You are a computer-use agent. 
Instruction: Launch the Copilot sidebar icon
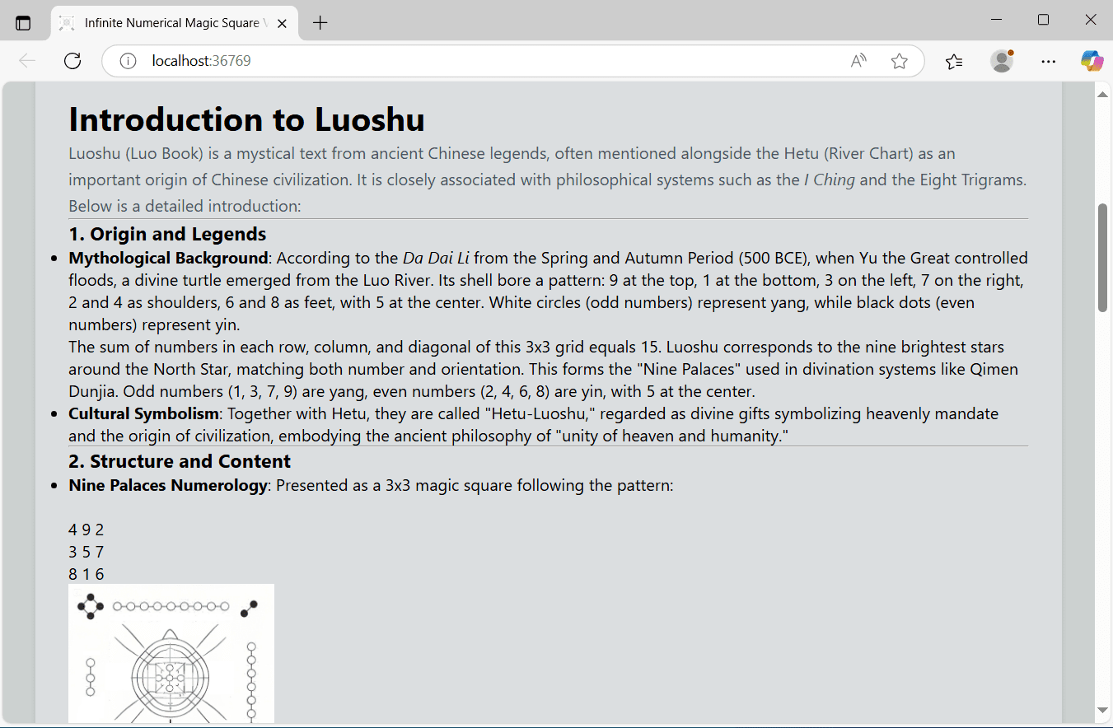pos(1092,61)
